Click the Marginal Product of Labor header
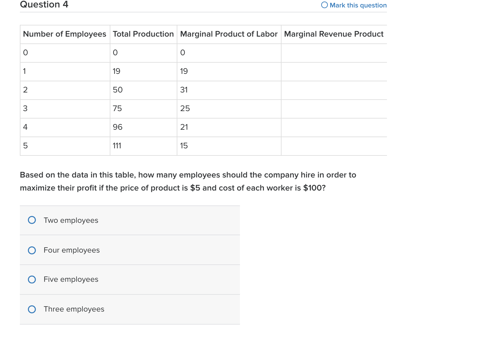The width and height of the screenshot is (488, 337). coord(228,34)
